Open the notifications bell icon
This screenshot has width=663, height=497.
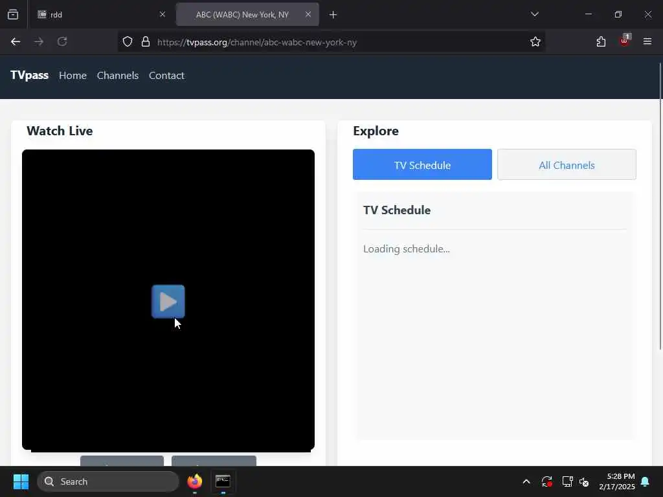(x=646, y=481)
